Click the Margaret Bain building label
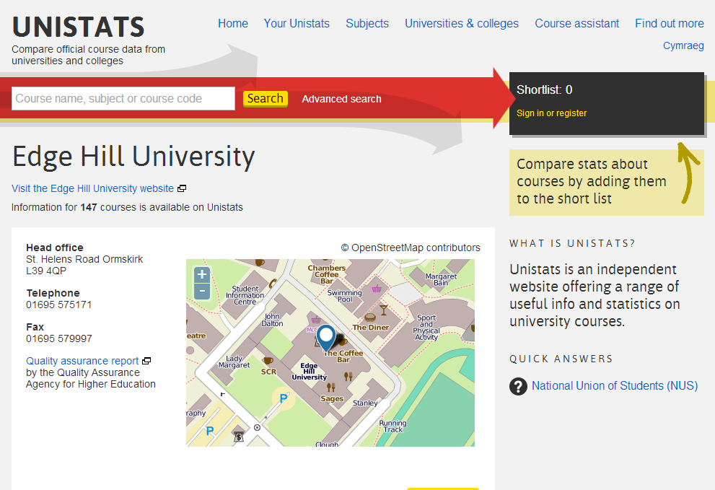715x490 pixels. (x=441, y=279)
